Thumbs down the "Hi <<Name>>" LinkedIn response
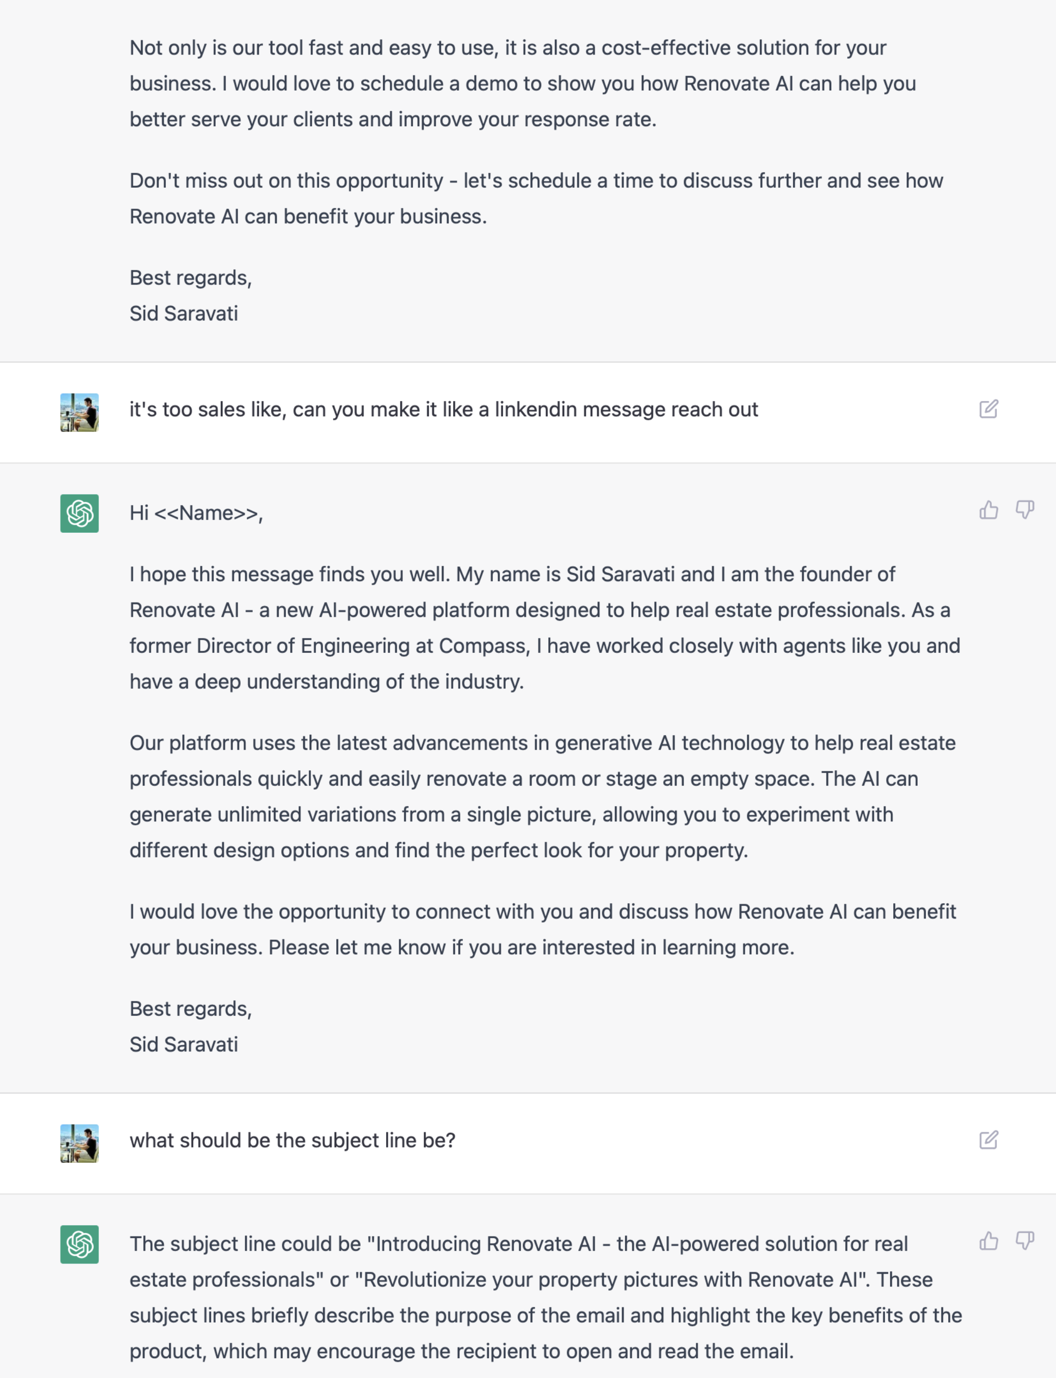This screenshot has width=1056, height=1378. tap(1024, 510)
